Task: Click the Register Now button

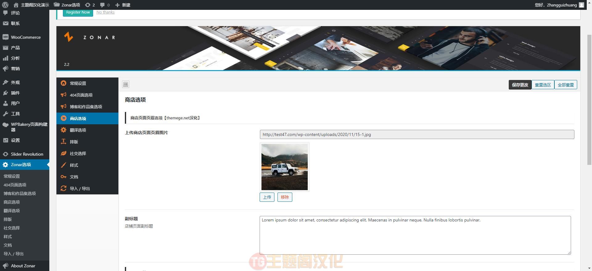Action: tap(78, 12)
